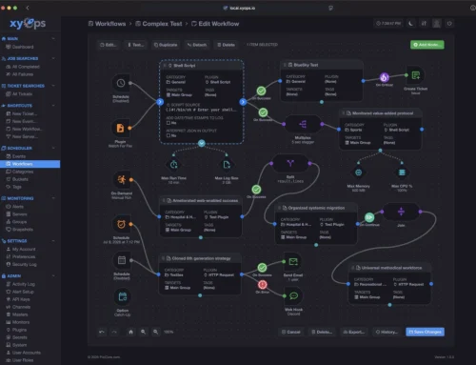Click the Join controller node

click(x=401, y=212)
